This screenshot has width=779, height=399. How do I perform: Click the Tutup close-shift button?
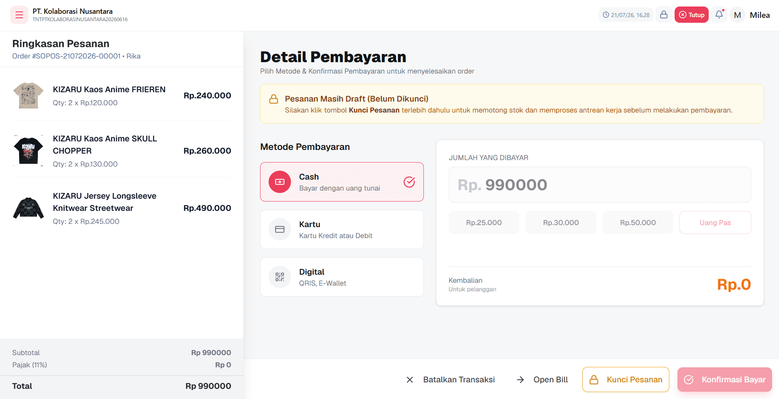pyautogui.click(x=691, y=15)
